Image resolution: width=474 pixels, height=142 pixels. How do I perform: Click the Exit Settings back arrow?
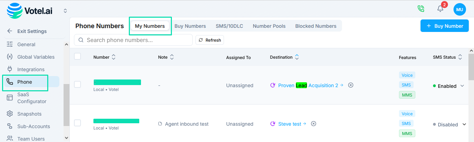(10, 31)
